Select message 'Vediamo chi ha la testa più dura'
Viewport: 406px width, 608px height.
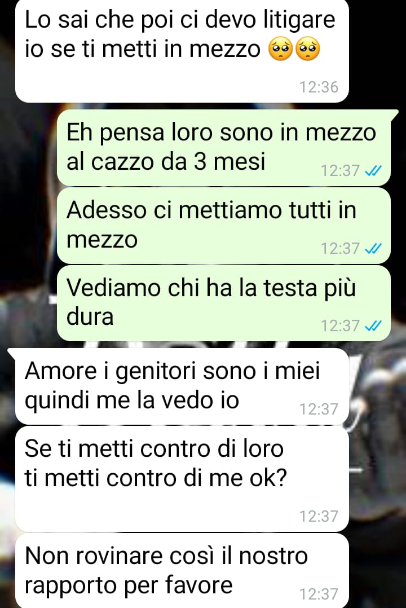[x=224, y=303]
